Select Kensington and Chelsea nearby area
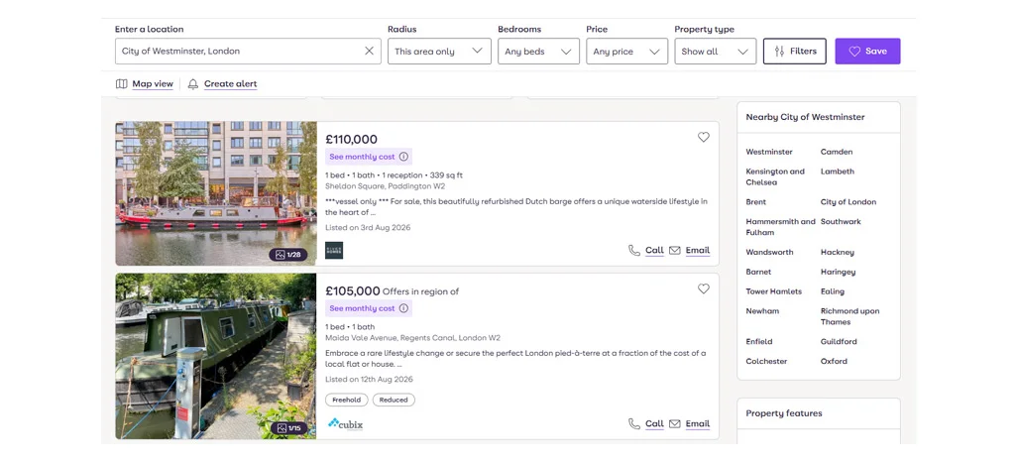This screenshot has width=1017, height=462. (x=775, y=176)
